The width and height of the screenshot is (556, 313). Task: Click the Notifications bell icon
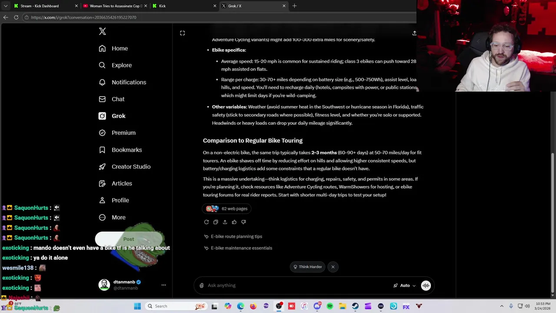click(x=102, y=82)
